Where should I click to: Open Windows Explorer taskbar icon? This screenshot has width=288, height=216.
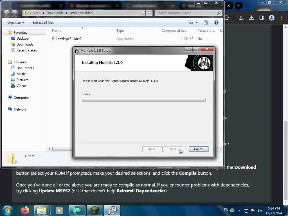(x=42, y=210)
